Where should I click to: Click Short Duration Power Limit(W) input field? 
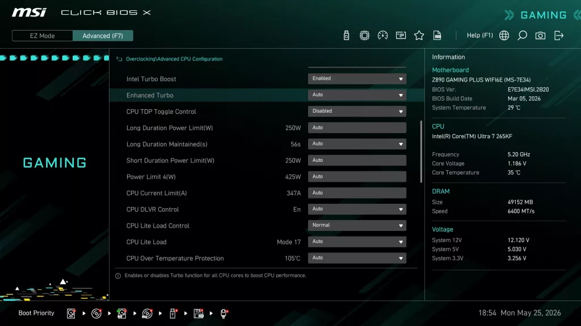[x=357, y=160]
